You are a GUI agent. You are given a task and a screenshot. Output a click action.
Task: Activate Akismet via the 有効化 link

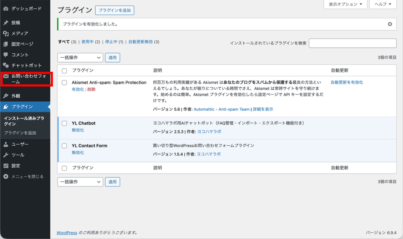pos(78,89)
